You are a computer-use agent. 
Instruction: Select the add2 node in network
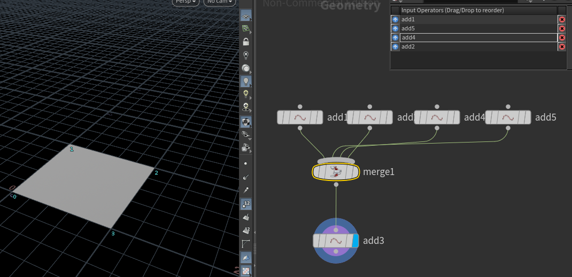[369, 117]
